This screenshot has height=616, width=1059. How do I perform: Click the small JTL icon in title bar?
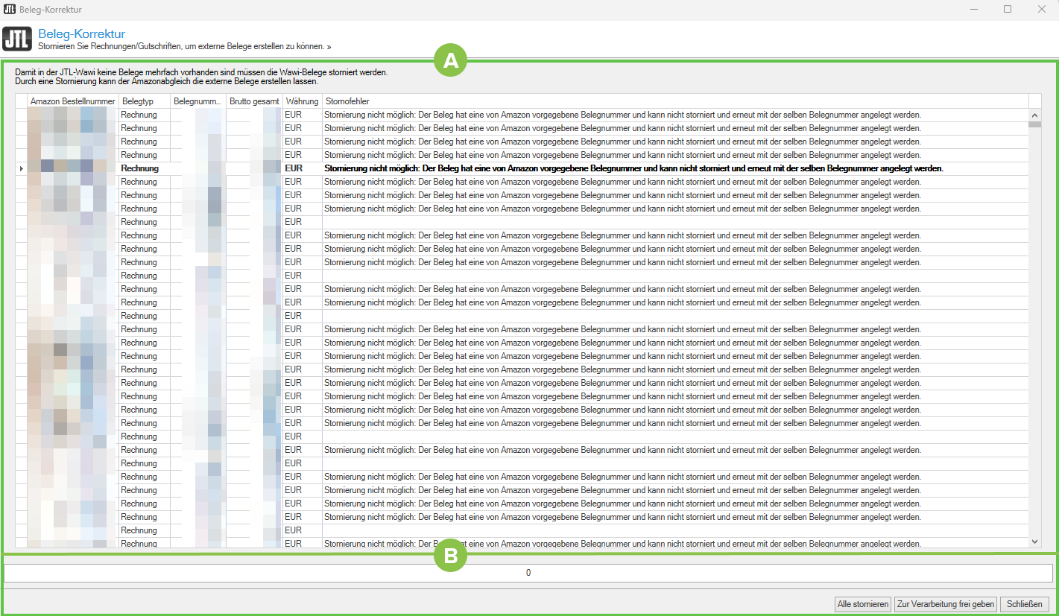tap(10, 10)
